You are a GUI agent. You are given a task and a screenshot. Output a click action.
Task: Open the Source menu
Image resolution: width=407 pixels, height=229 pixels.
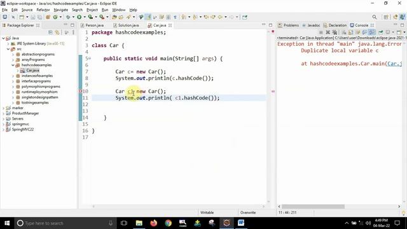coord(27,10)
